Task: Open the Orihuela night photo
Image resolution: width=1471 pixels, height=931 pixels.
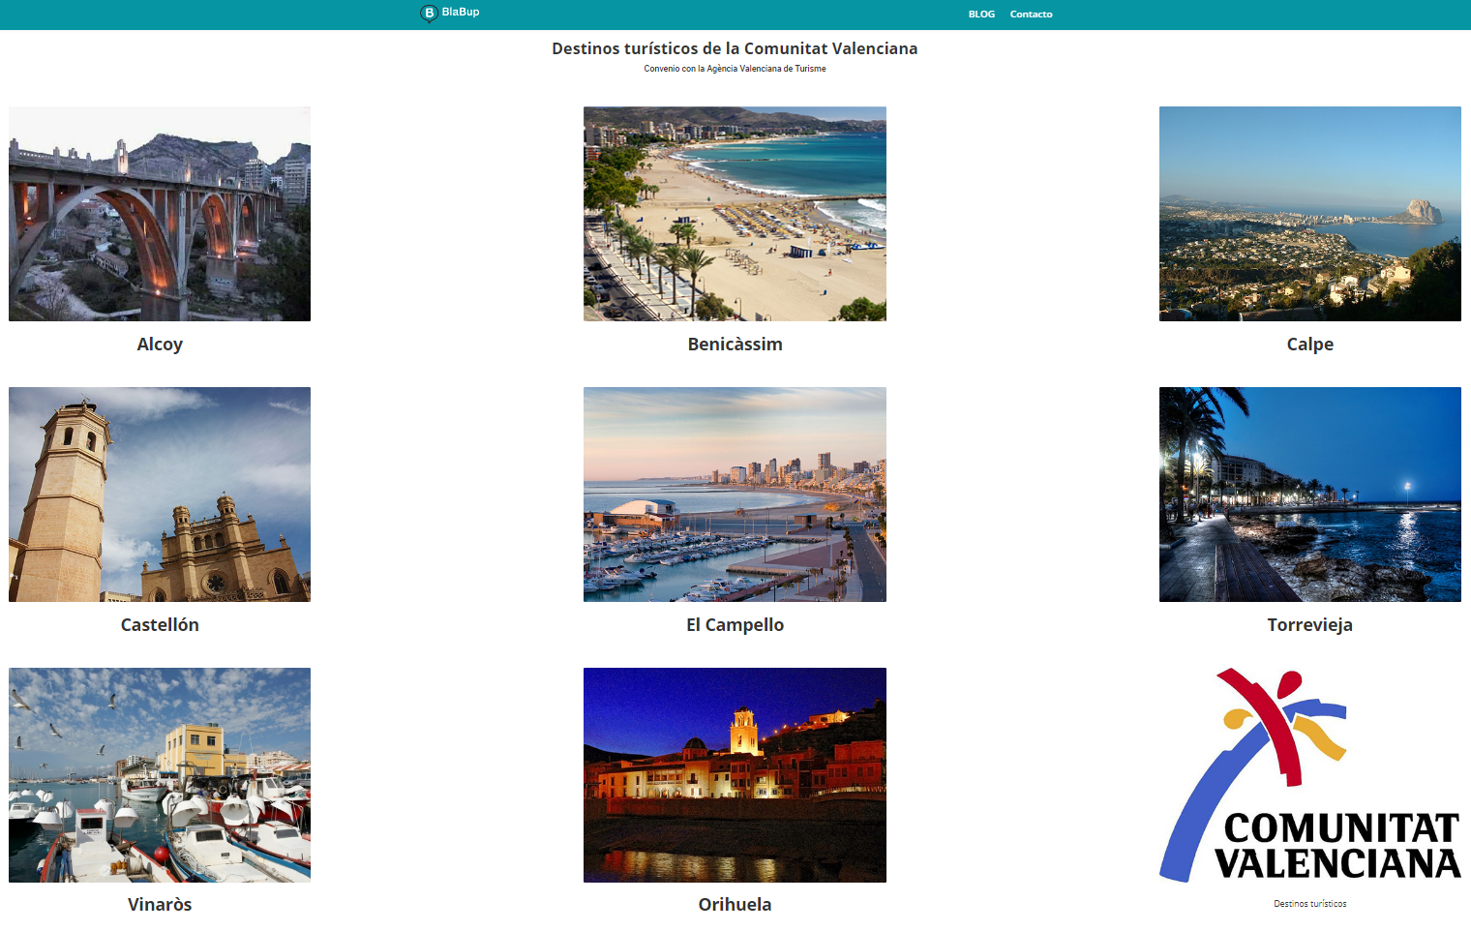Action: 735,775
